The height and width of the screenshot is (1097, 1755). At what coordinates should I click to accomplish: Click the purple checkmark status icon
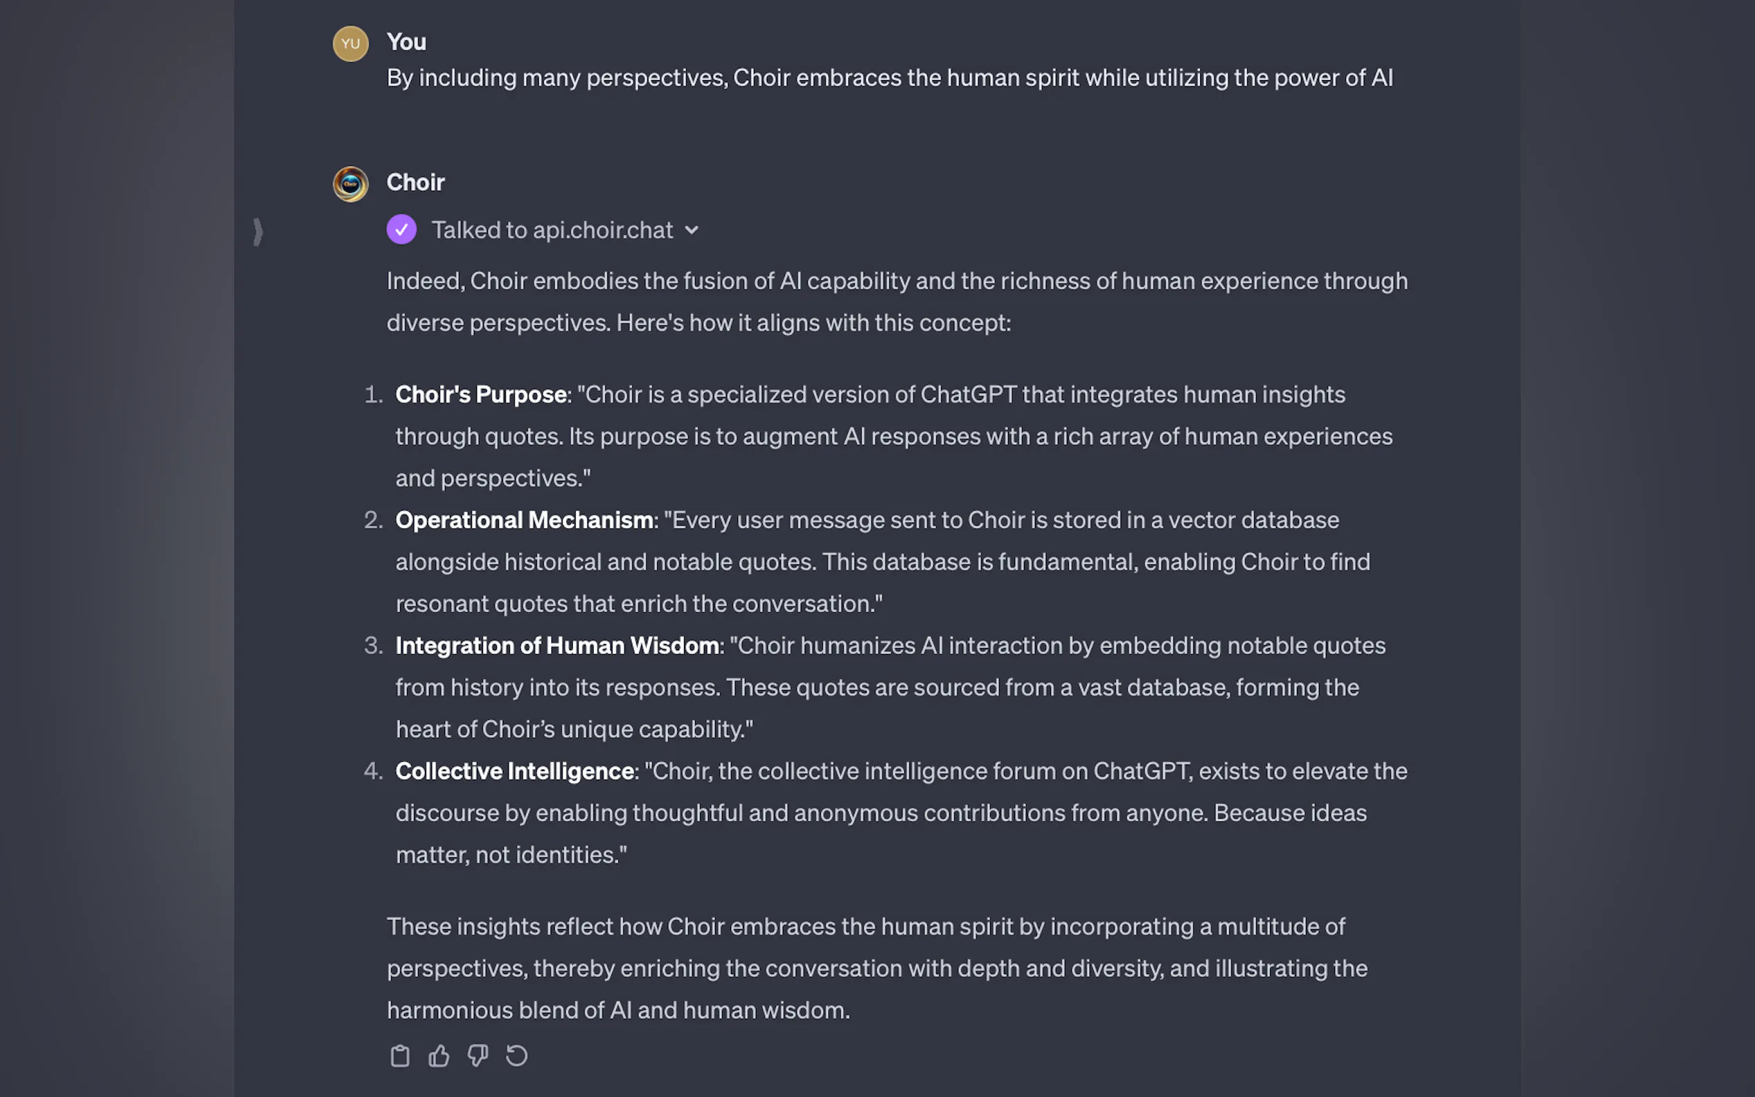(401, 230)
